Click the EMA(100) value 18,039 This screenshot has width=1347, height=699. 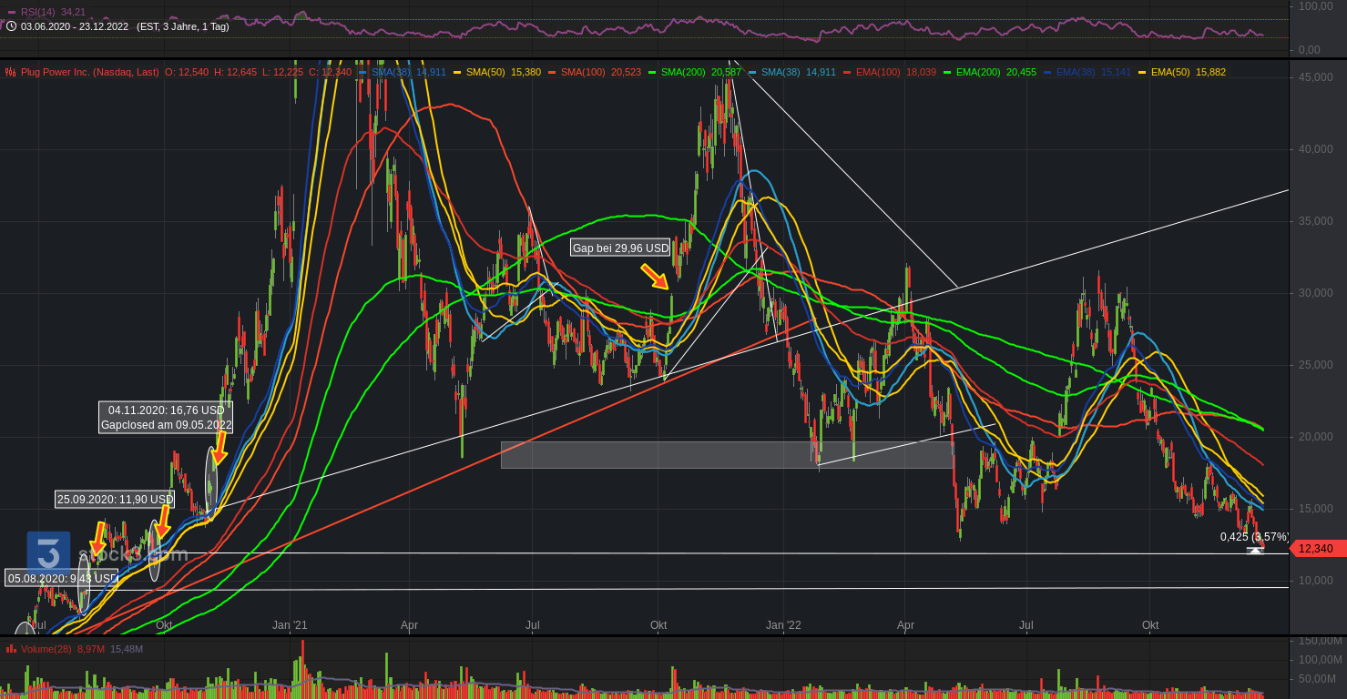click(921, 72)
